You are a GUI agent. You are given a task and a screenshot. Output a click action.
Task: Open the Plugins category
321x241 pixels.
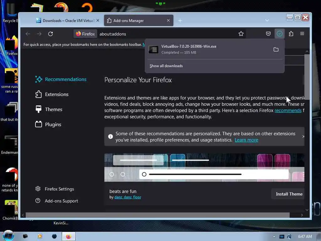pyautogui.click(x=48, y=124)
